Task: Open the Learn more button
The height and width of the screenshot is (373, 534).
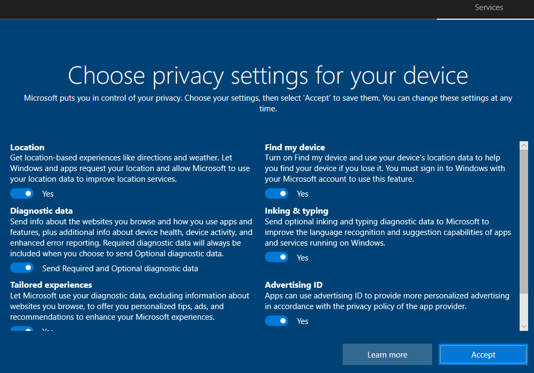Action: (387, 355)
